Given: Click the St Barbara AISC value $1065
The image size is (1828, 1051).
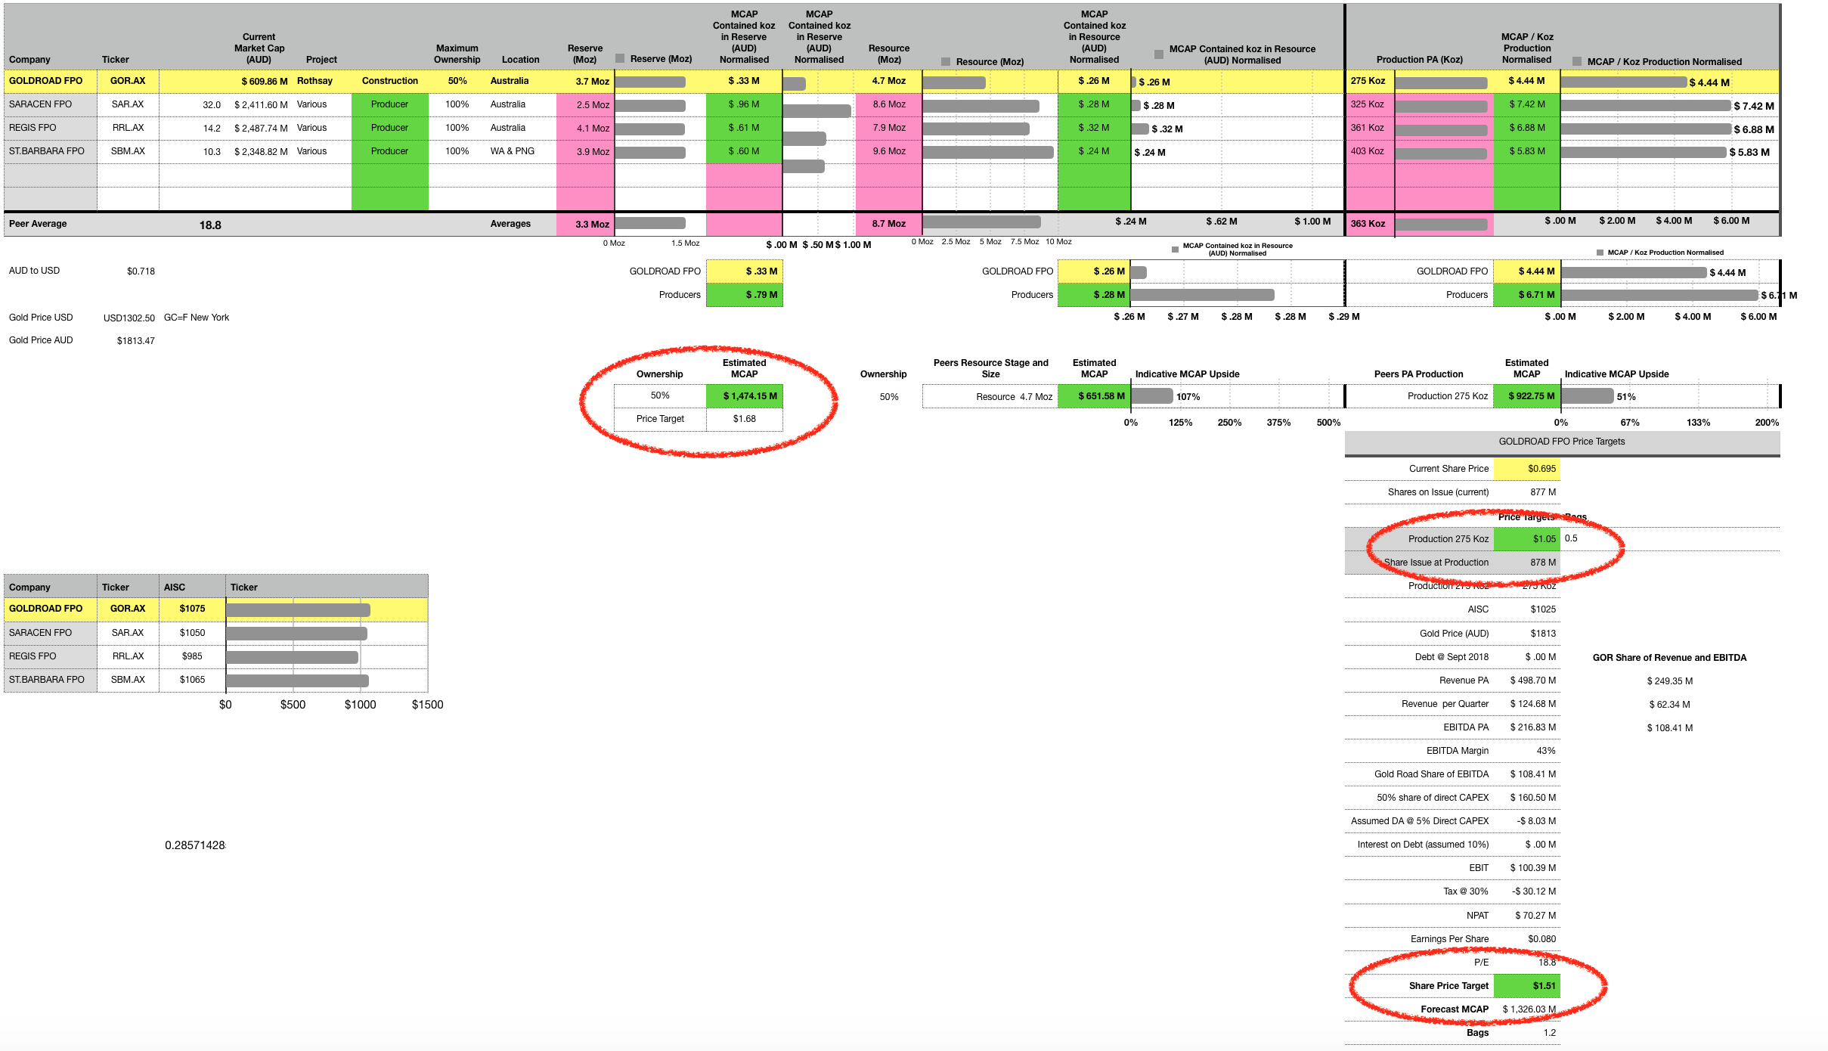Looking at the screenshot, I should (192, 680).
